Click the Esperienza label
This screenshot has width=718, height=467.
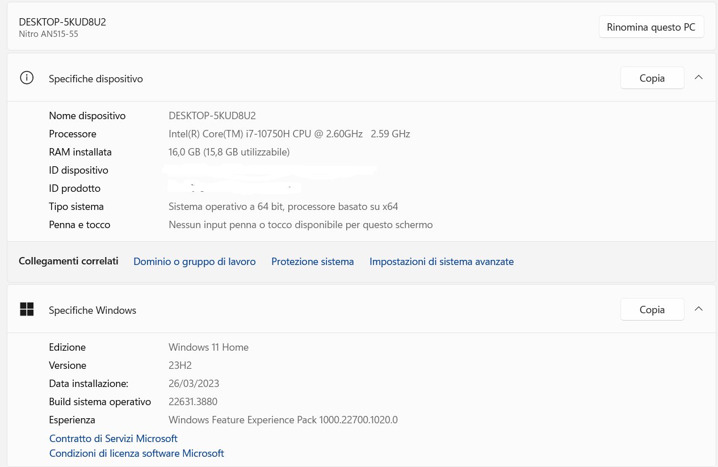pos(72,420)
